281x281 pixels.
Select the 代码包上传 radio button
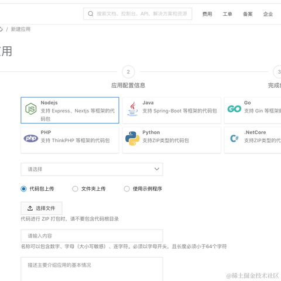(23, 189)
